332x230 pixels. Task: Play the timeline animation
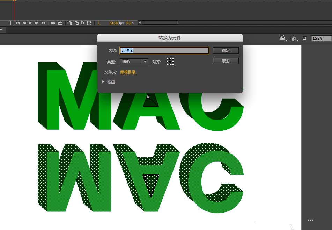point(30,23)
